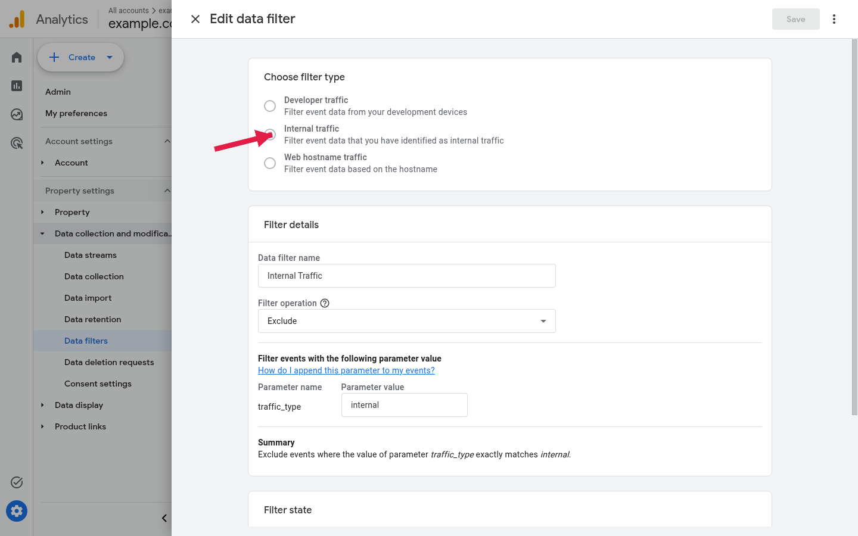The image size is (858, 536).
Task: Open the 'How do I append this parameter' link
Action: click(x=346, y=370)
